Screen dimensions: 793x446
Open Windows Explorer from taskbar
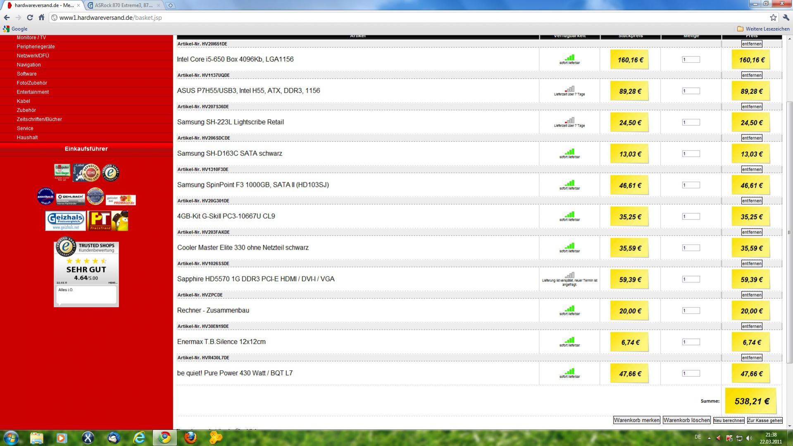(36, 438)
